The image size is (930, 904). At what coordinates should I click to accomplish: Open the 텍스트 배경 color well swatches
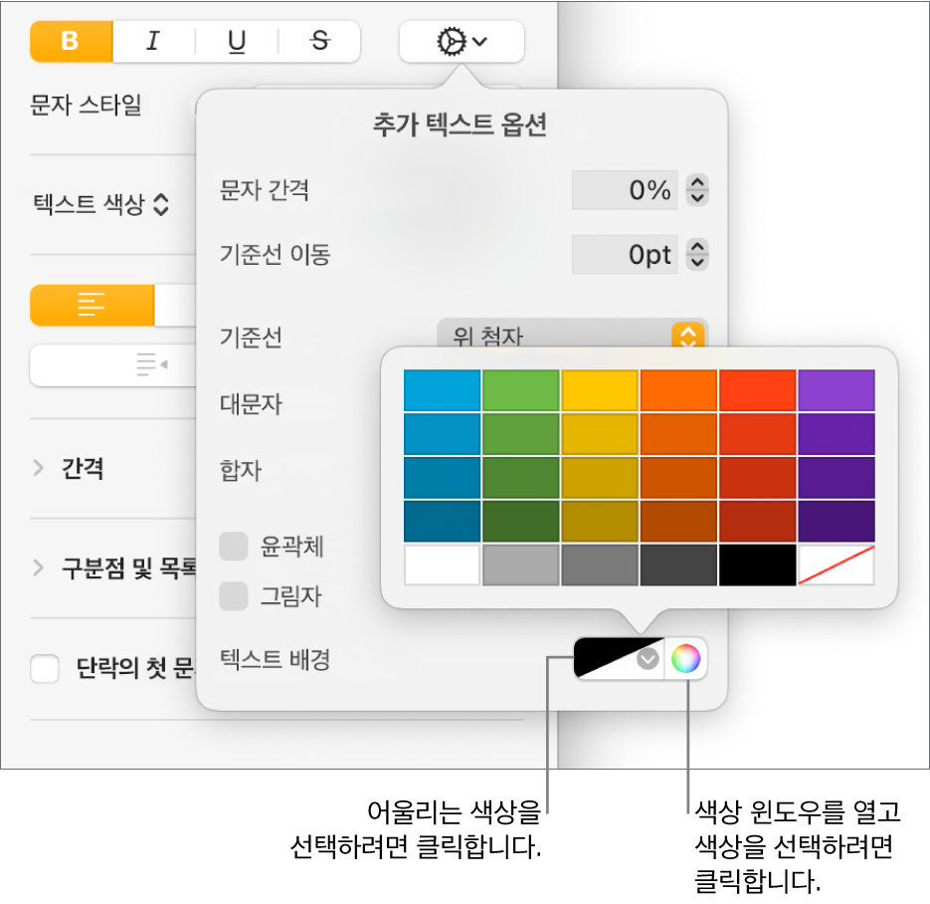[x=620, y=659]
